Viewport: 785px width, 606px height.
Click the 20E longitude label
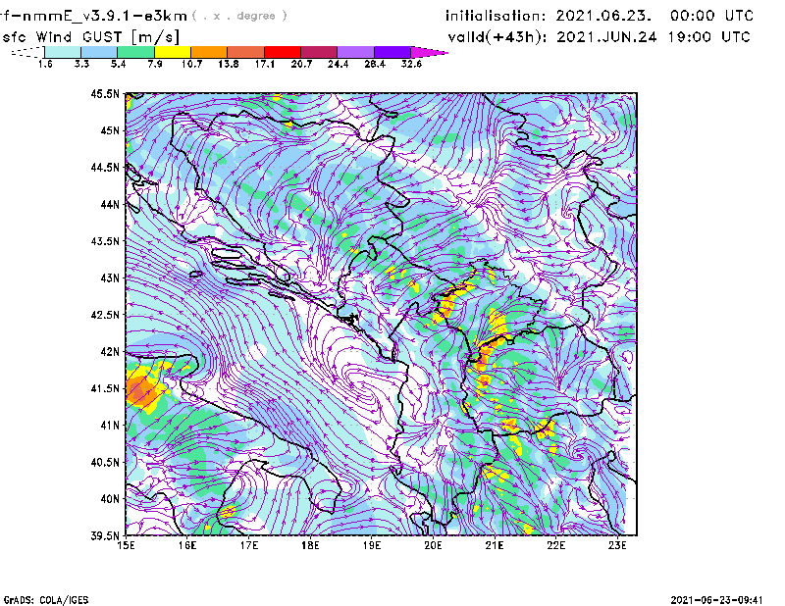pos(433,545)
